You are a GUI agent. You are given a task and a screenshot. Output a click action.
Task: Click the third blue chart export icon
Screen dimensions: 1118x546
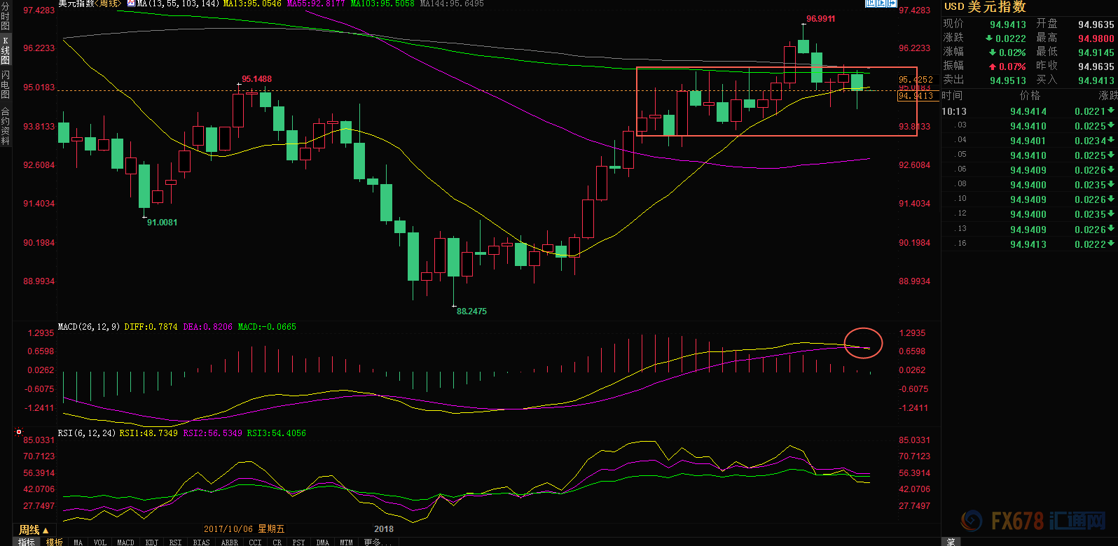892,3
